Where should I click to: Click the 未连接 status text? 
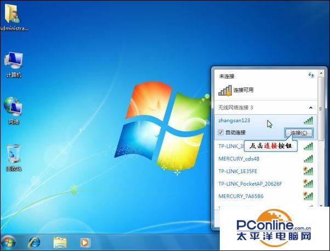[226, 76]
